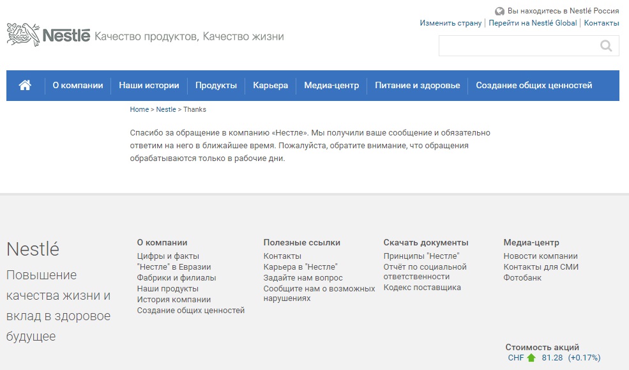Viewport: 629px width, 370px height.
Task: Click the Стоимость акций heading
Action: 542,347
